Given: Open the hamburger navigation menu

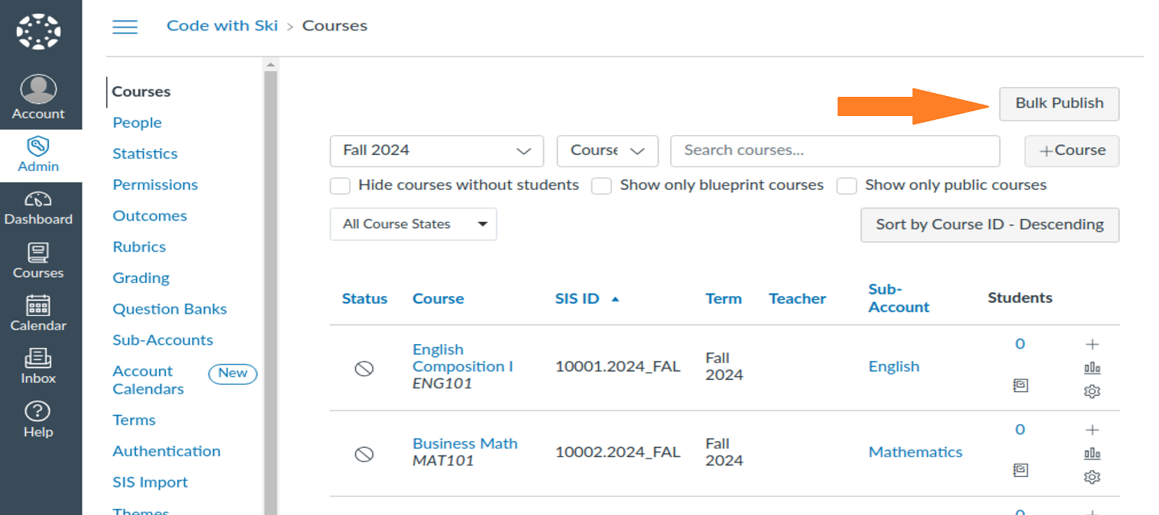Looking at the screenshot, I should (x=125, y=26).
